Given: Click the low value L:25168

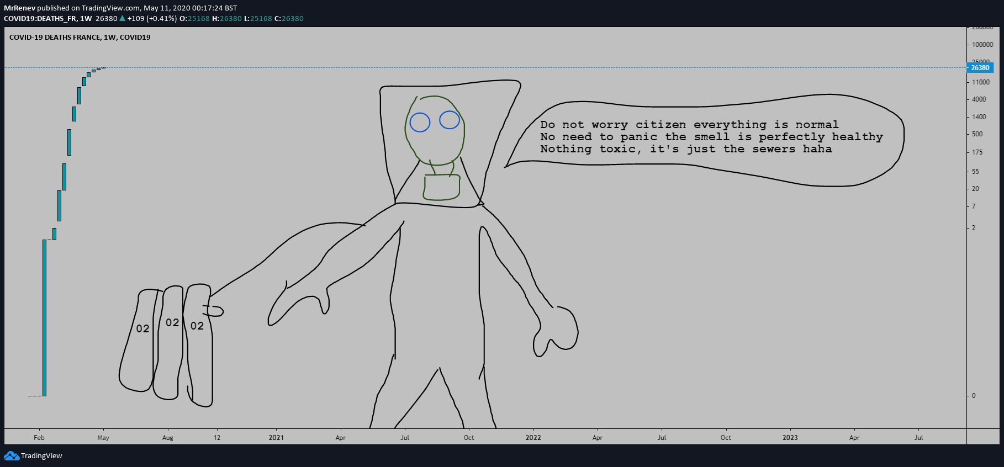Looking at the screenshot, I should 258,18.
